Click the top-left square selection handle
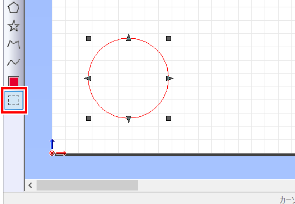The width and height of the screenshot is (295, 204). 88,39
